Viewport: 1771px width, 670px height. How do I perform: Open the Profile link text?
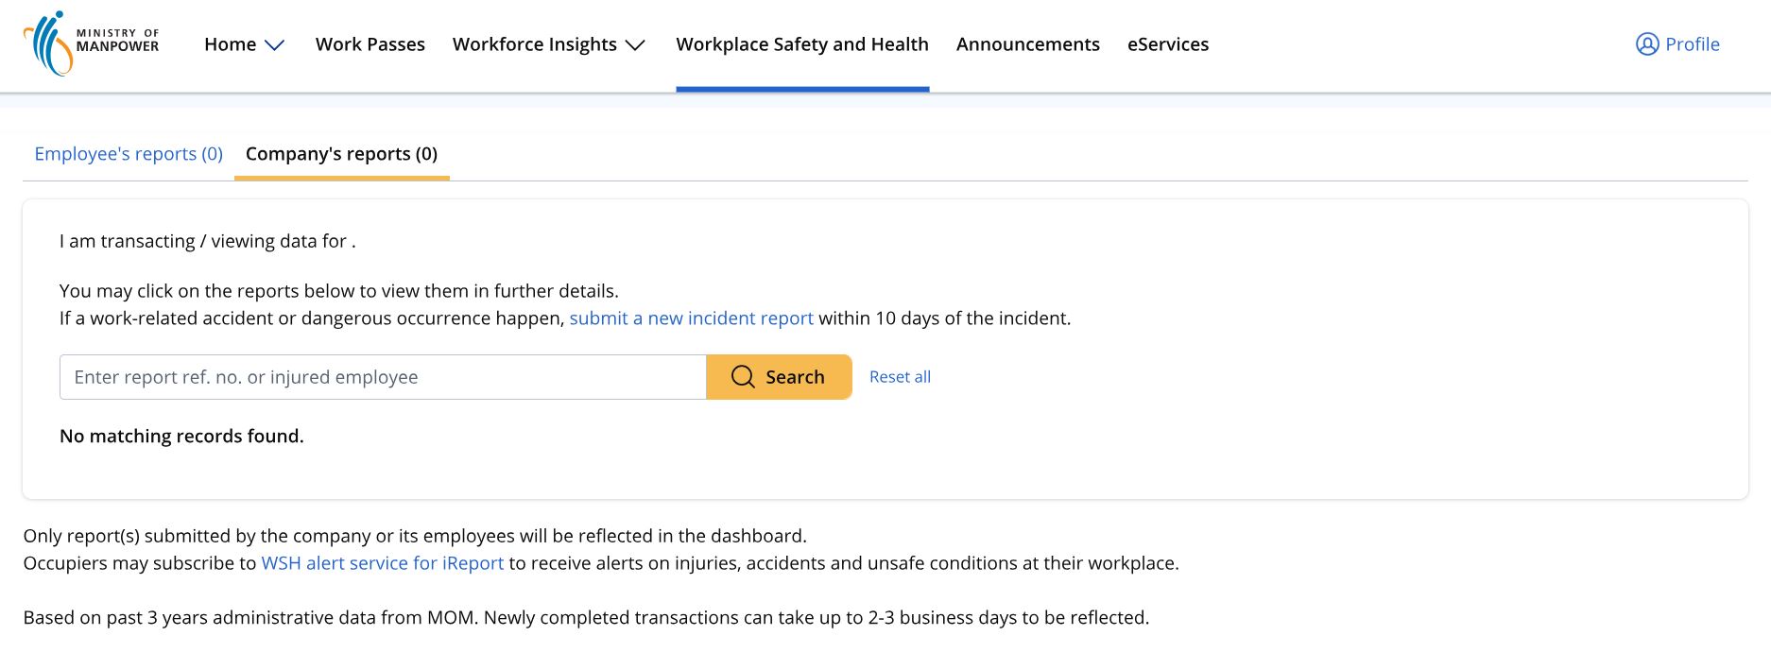pos(1693,44)
